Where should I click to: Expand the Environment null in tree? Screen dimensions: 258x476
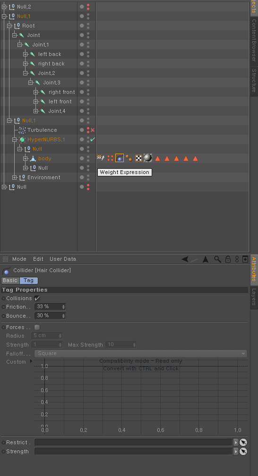[x=15, y=178]
